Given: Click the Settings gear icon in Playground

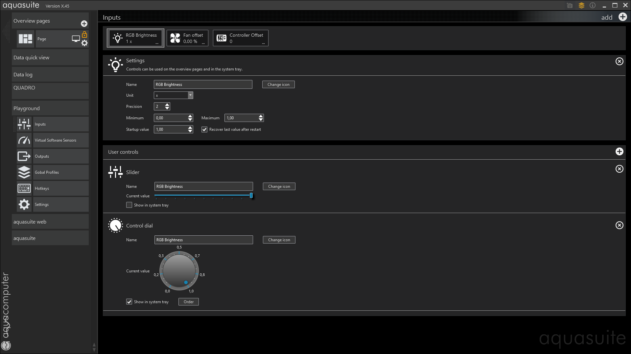Looking at the screenshot, I should click(x=24, y=205).
